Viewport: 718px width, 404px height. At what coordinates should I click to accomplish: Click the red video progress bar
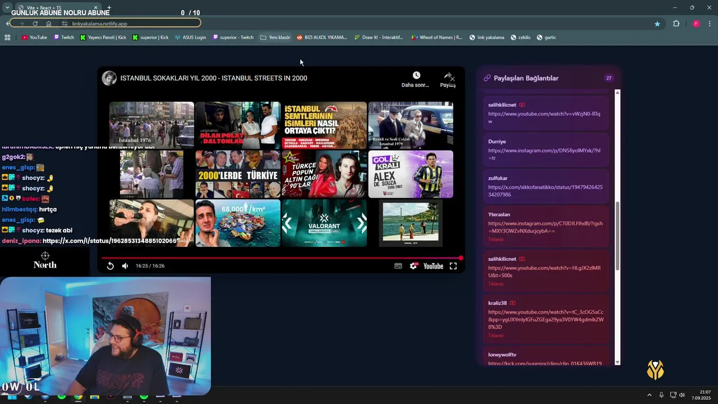tap(281, 258)
